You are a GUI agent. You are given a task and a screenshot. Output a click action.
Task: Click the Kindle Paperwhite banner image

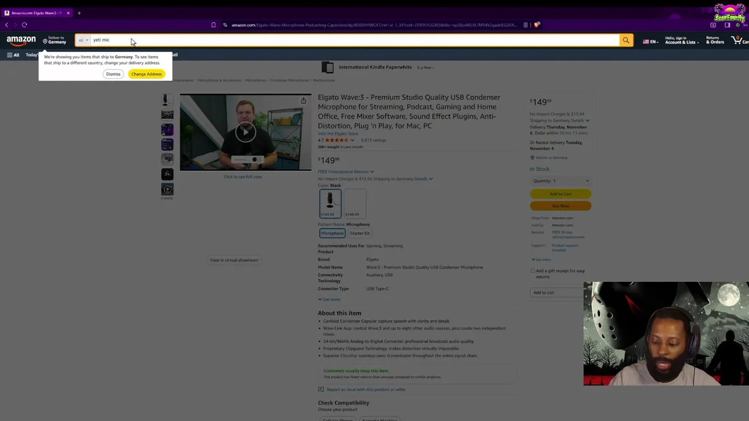pos(328,67)
